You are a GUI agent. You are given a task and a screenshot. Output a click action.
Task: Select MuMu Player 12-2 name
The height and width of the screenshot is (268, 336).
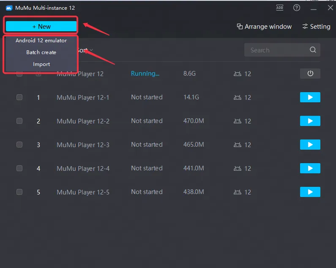point(83,121)
